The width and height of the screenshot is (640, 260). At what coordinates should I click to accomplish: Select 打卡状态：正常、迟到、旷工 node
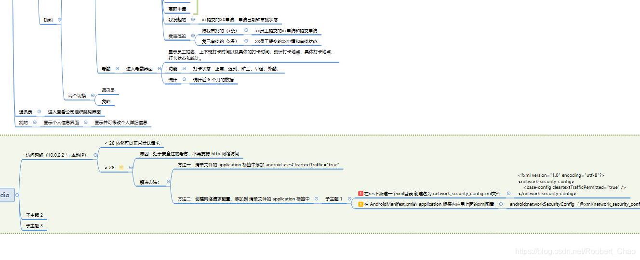(x=236, y=69)
